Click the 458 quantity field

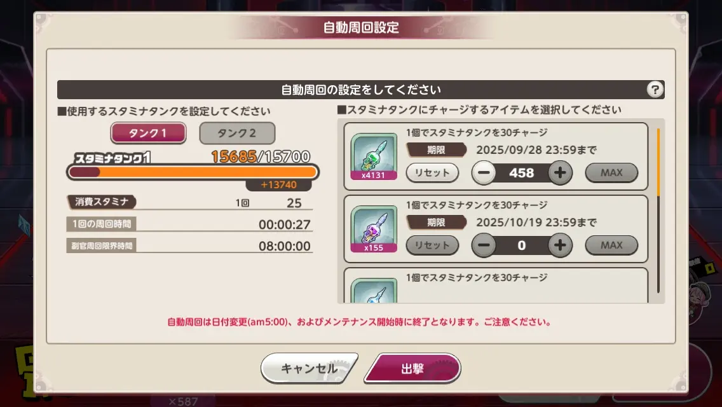pos(522,173)
